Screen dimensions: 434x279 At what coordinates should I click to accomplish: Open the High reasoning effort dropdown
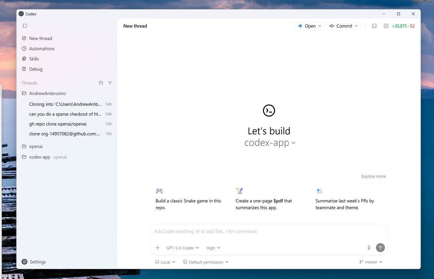213,248
